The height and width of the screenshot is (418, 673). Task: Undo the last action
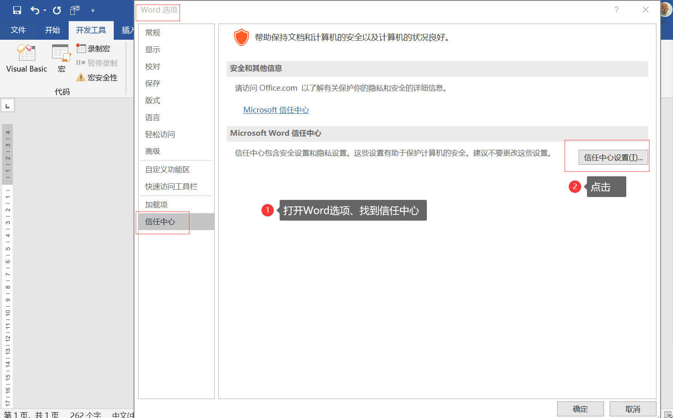pyautogui.click(x=35, y=10)
